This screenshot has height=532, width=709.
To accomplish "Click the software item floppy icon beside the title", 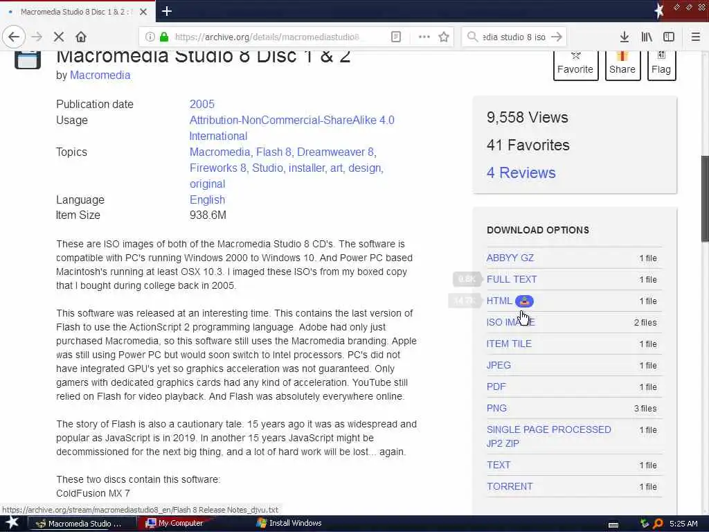I will (x=28, y=60).
